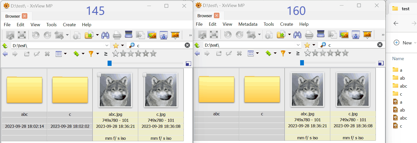Click the Scanner icon in right XnView window
The height and width of the screenshot is (143, 417).
pyautogui.click(x=321, y=34)
